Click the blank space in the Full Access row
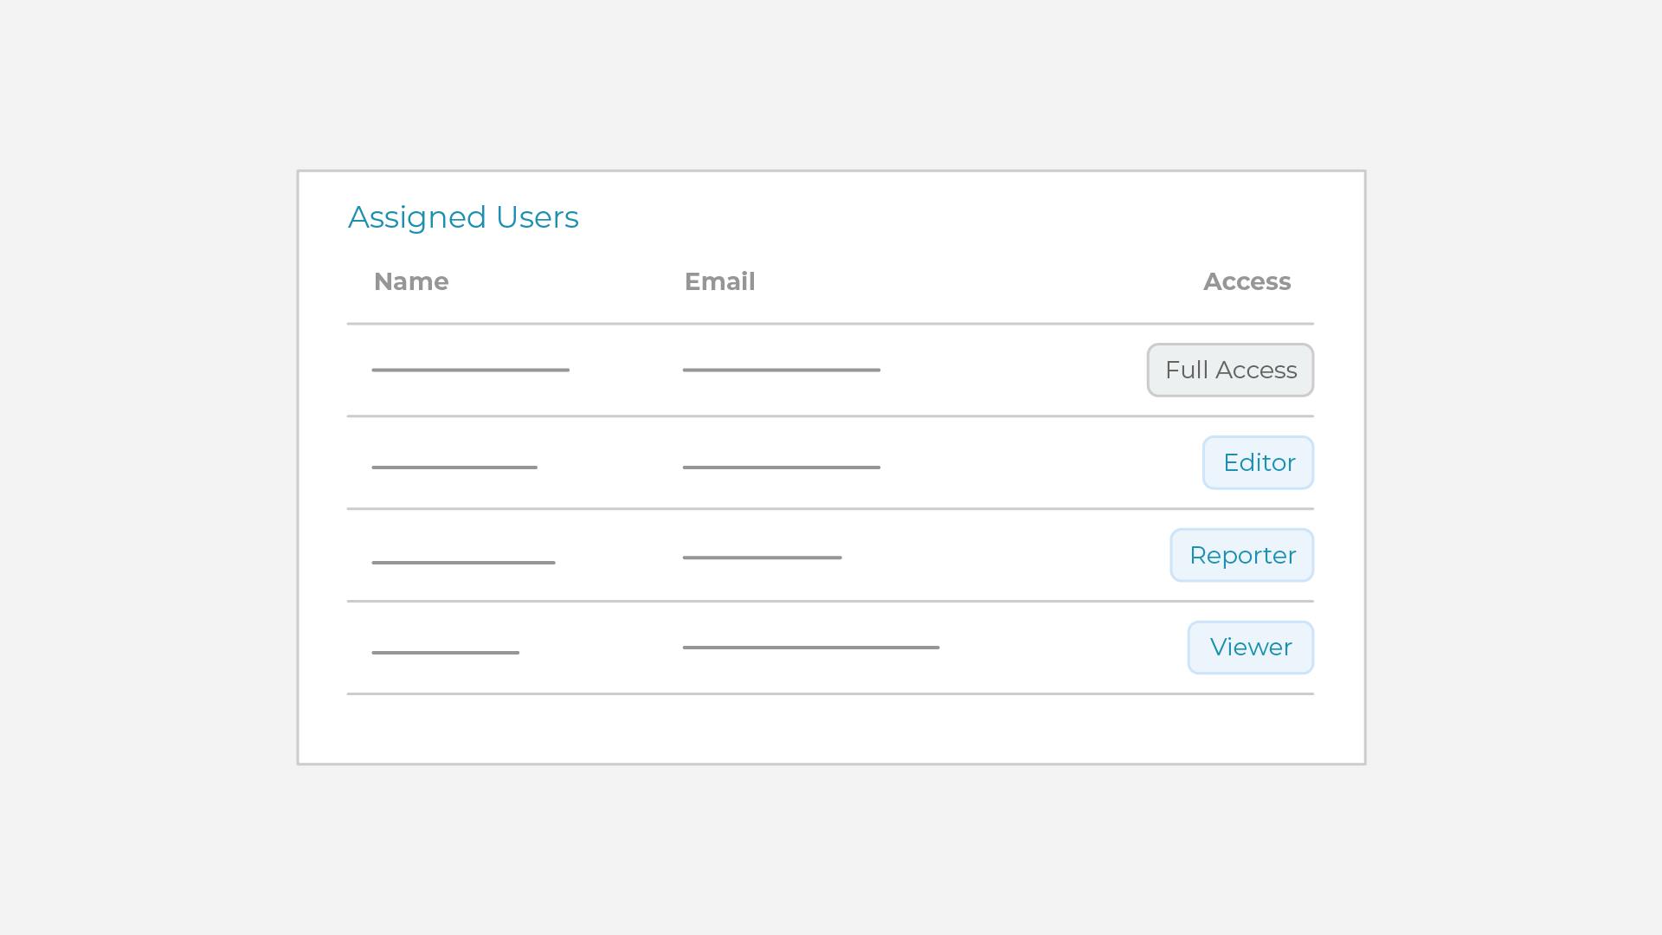 1013,371
